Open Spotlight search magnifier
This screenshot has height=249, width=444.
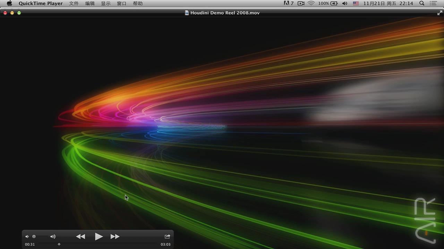point(422,3)
